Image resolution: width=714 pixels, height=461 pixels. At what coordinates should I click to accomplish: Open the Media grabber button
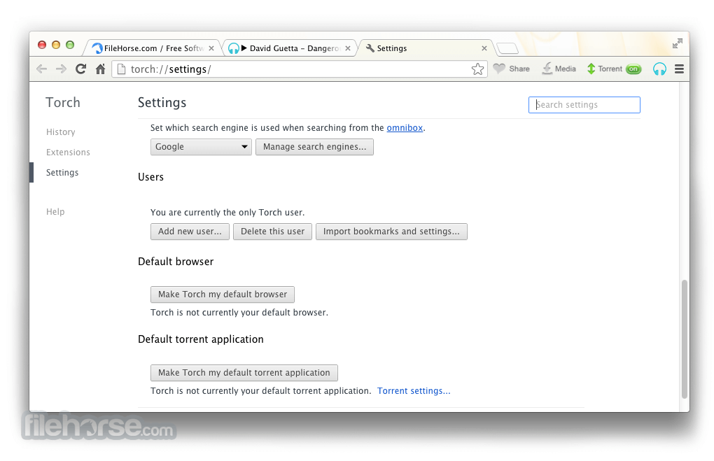pos(559,69)
